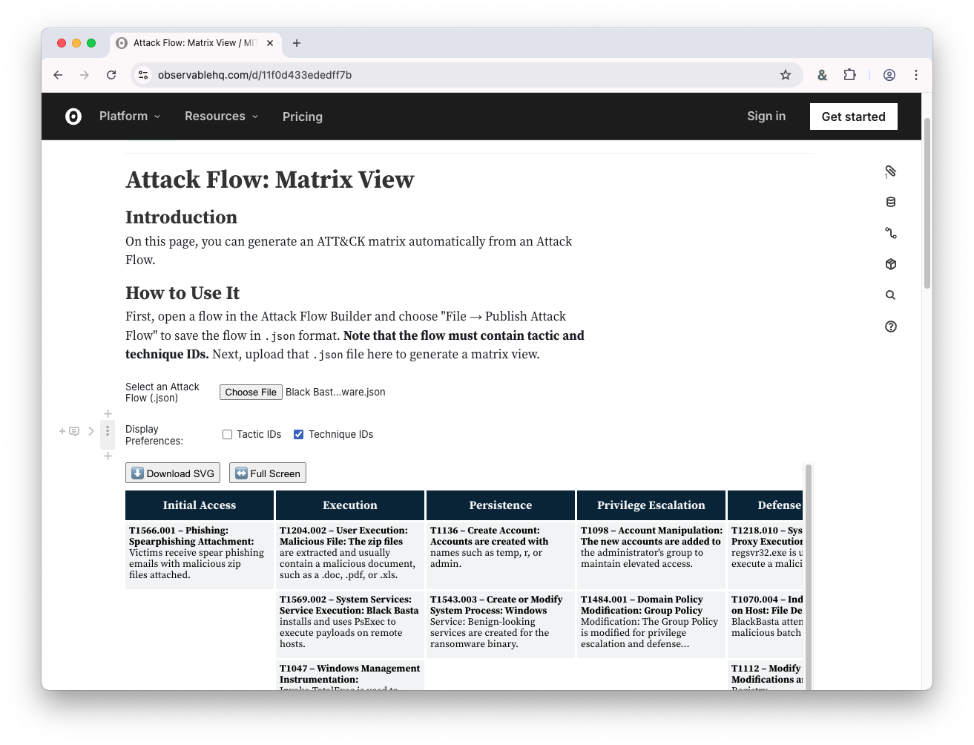Enable the Tactic IDs checkbox

228,435
